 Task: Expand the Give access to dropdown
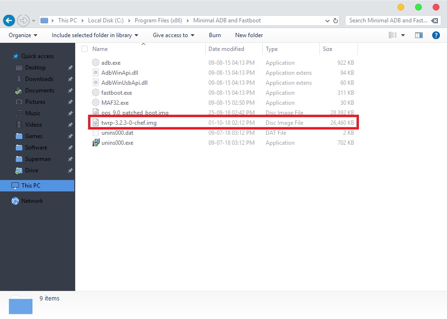[173, 35]
